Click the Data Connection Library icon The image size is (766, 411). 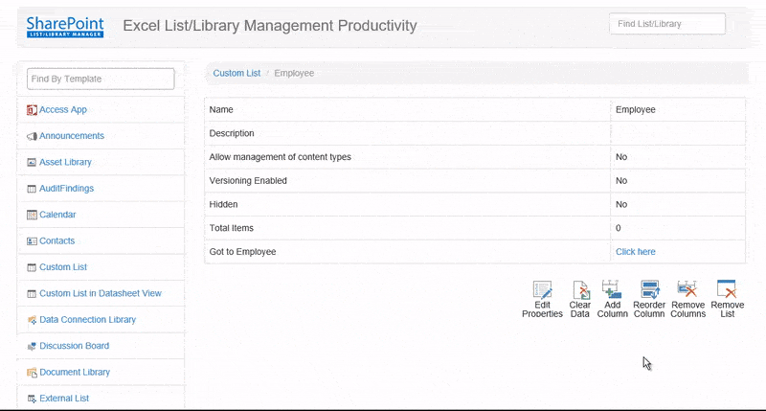coord(32,320)
